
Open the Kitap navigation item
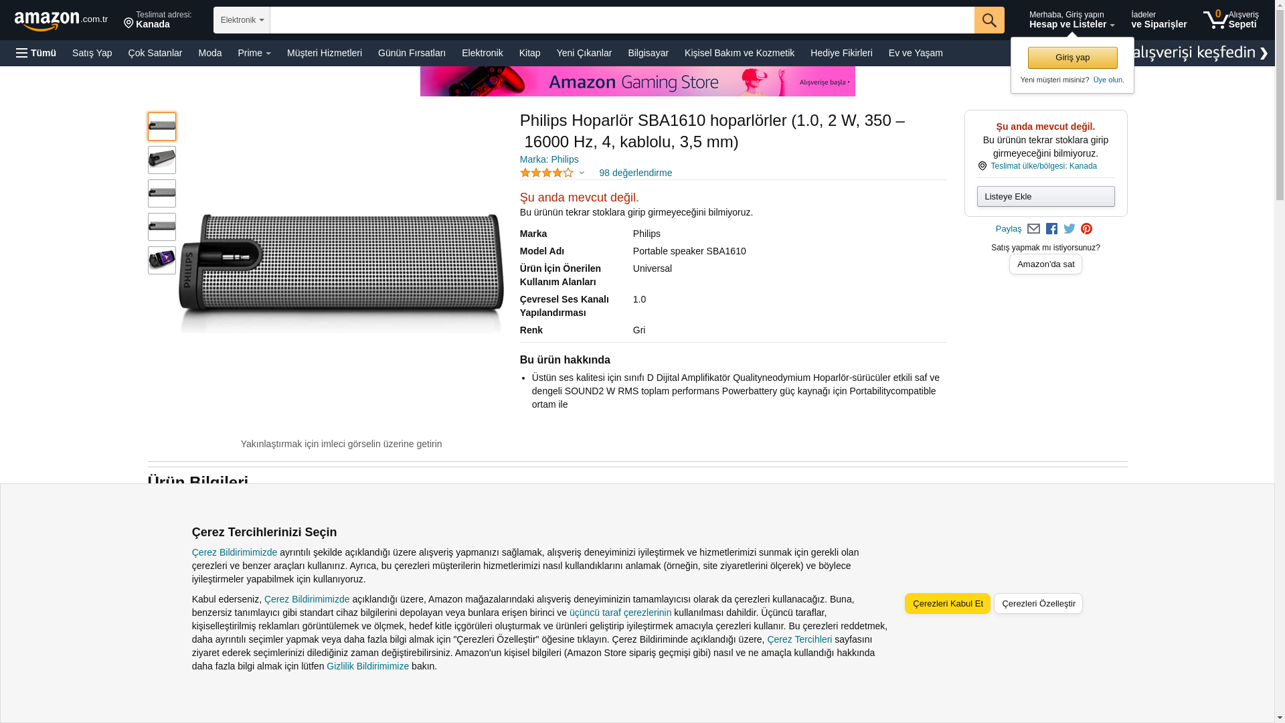529,53
